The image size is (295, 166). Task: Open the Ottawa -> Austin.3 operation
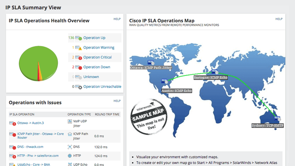tap(30, 123)
